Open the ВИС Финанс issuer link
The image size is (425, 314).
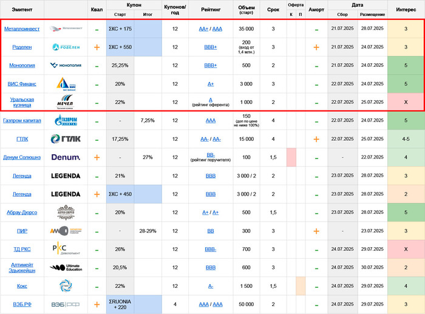22,84
